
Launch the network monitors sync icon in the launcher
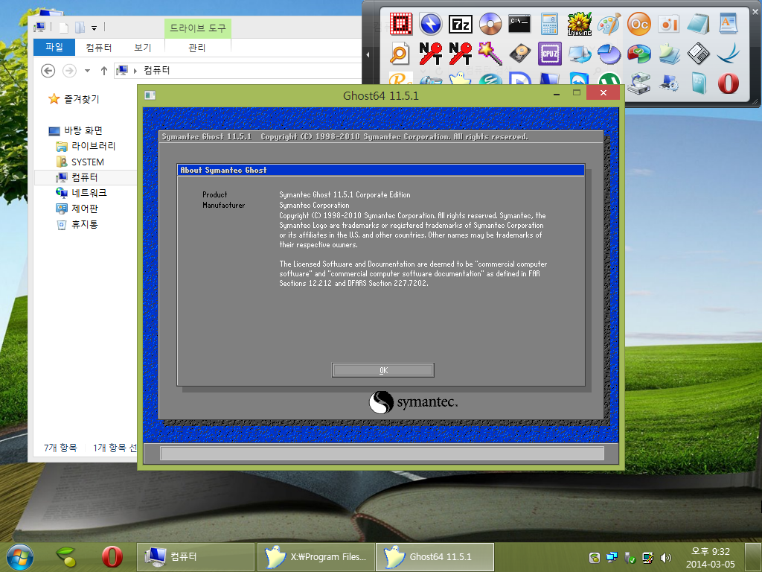[x=579, y=54]
